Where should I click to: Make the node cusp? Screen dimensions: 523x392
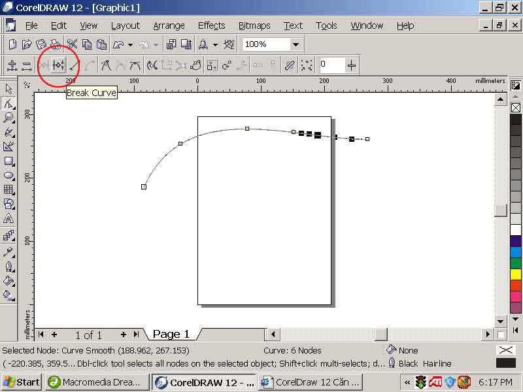coord(106,65)
